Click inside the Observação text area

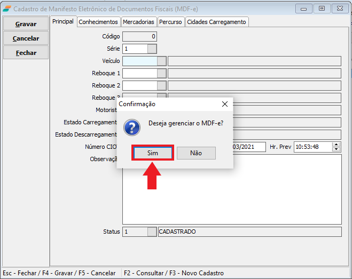click(x=283, y=197)
